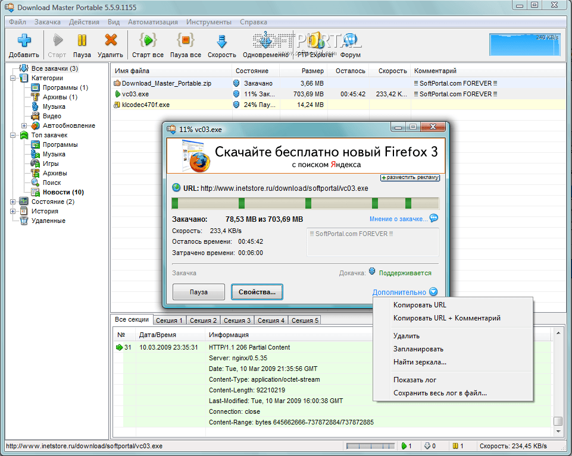Open the Закачка menu
Image resolution: width=572 pixels, height=456 pixels.
point(48,22)
